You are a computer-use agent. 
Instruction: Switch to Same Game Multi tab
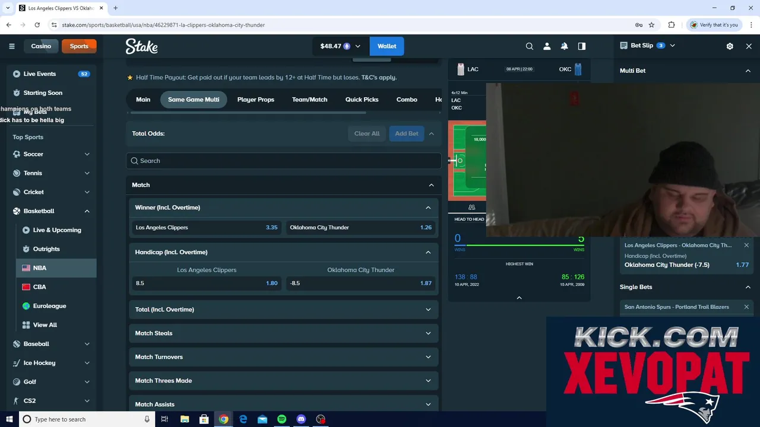point(194,100)
